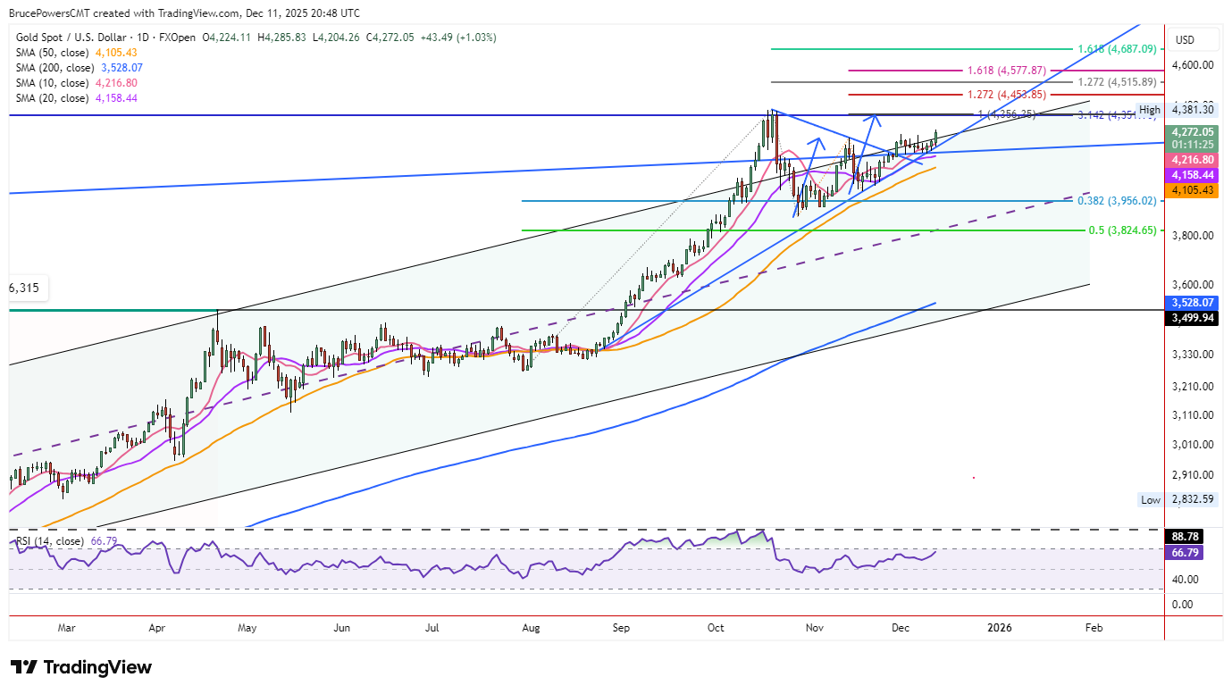Click the close price value C4,272.05

[390, 38]
